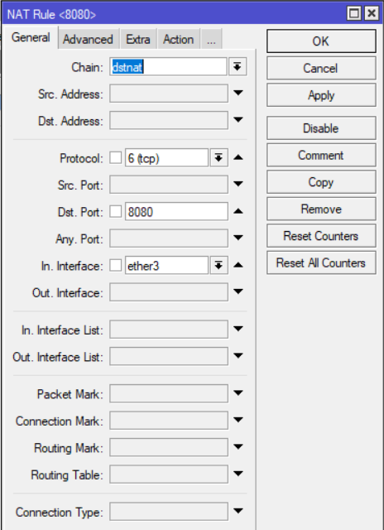Collapse the Dst. Port field
384x530 pixels.
[x=238, y=211]
